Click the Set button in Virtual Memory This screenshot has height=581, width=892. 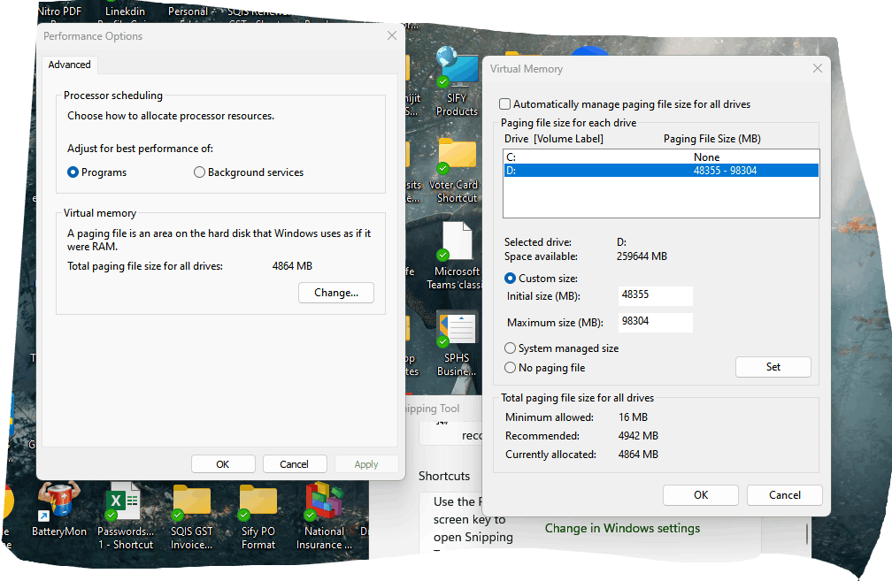773,366
